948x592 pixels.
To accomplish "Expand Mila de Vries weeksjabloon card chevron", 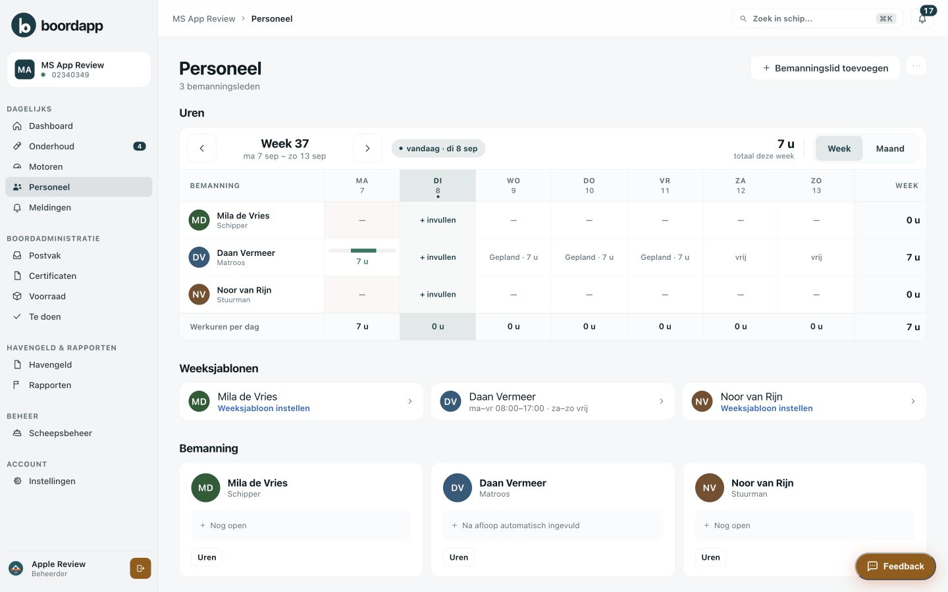I will coord(410,401).
